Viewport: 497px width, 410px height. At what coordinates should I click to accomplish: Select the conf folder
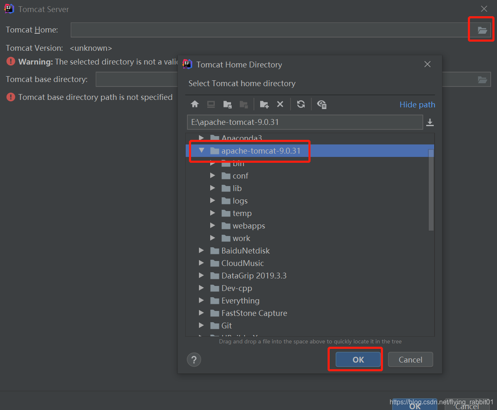pos(240,176)
